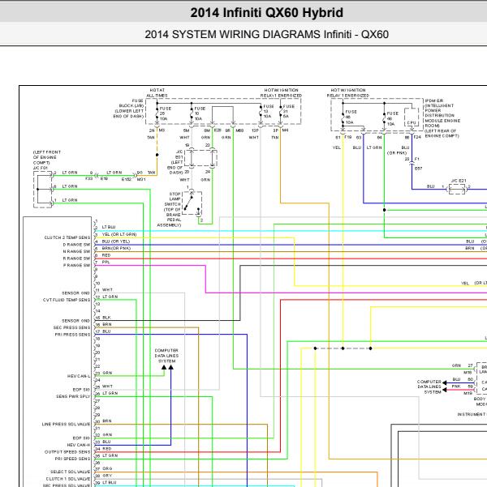This screenshot has height=487, width=487.
Task: Select the 'HEV CAN-H' pin label
Action: tap(79, 445)
